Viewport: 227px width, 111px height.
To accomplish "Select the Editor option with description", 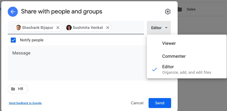I will pyautogui.click(x=187, y=69).
